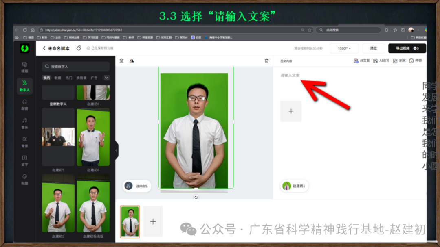Click the 预览 preview button

click(373, 48)
